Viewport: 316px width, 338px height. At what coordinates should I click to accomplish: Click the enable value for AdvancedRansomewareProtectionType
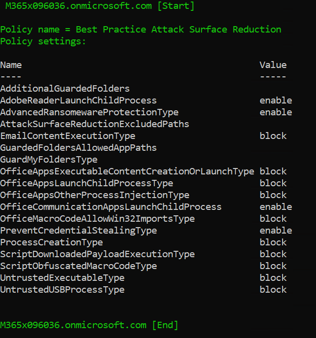click(x=276, y=112)
